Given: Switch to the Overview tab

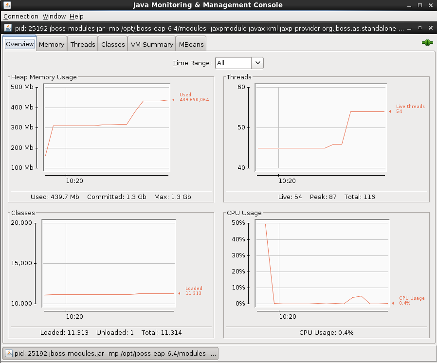Looking at the screenshot, I should click(19, 44).
